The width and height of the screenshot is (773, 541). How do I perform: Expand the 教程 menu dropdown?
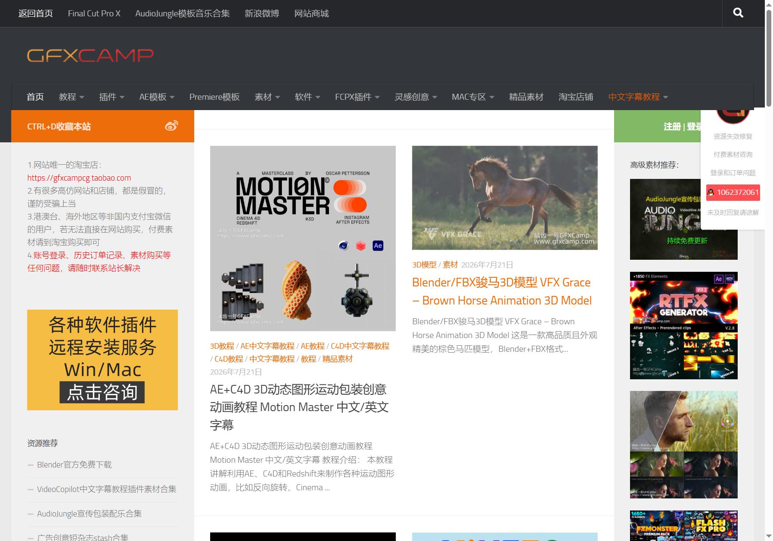(x=71, y=97)
